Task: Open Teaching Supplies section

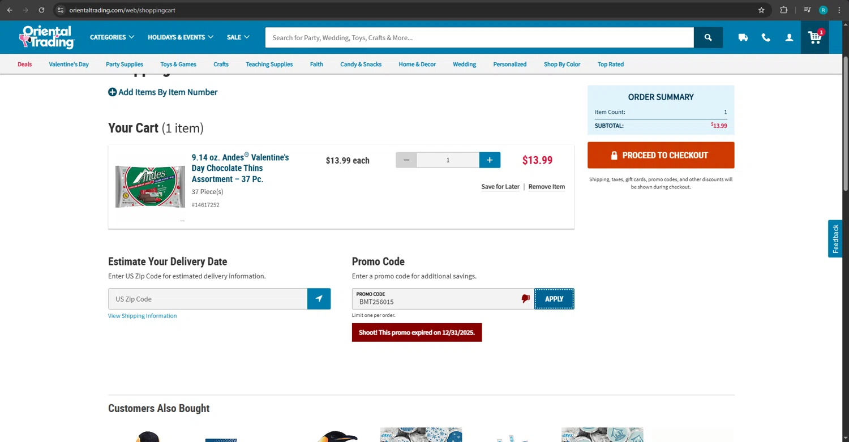Action: [269, 64]
